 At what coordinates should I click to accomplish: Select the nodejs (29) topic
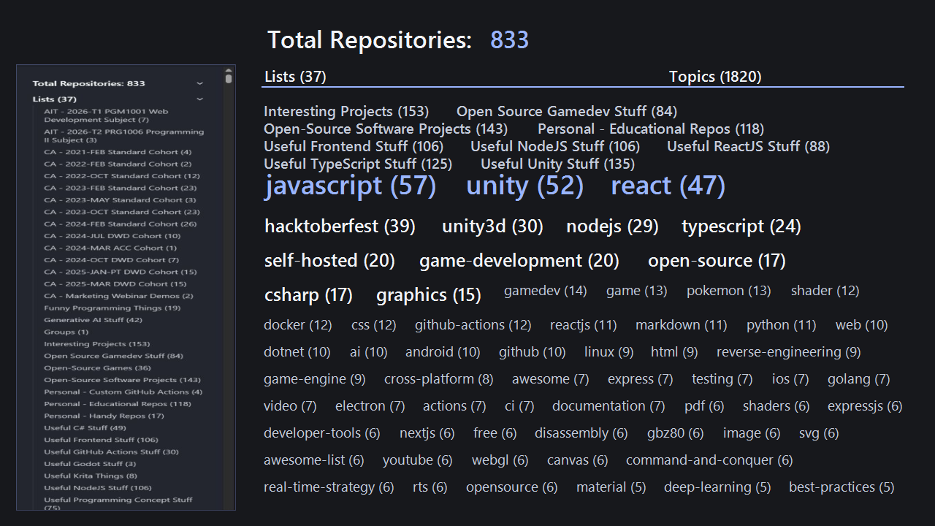pos(612,226)
